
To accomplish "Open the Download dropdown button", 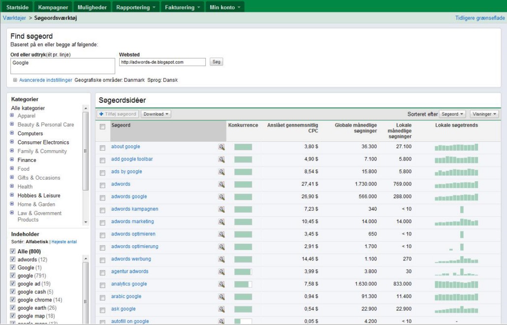I will click(x=156, y=114).
